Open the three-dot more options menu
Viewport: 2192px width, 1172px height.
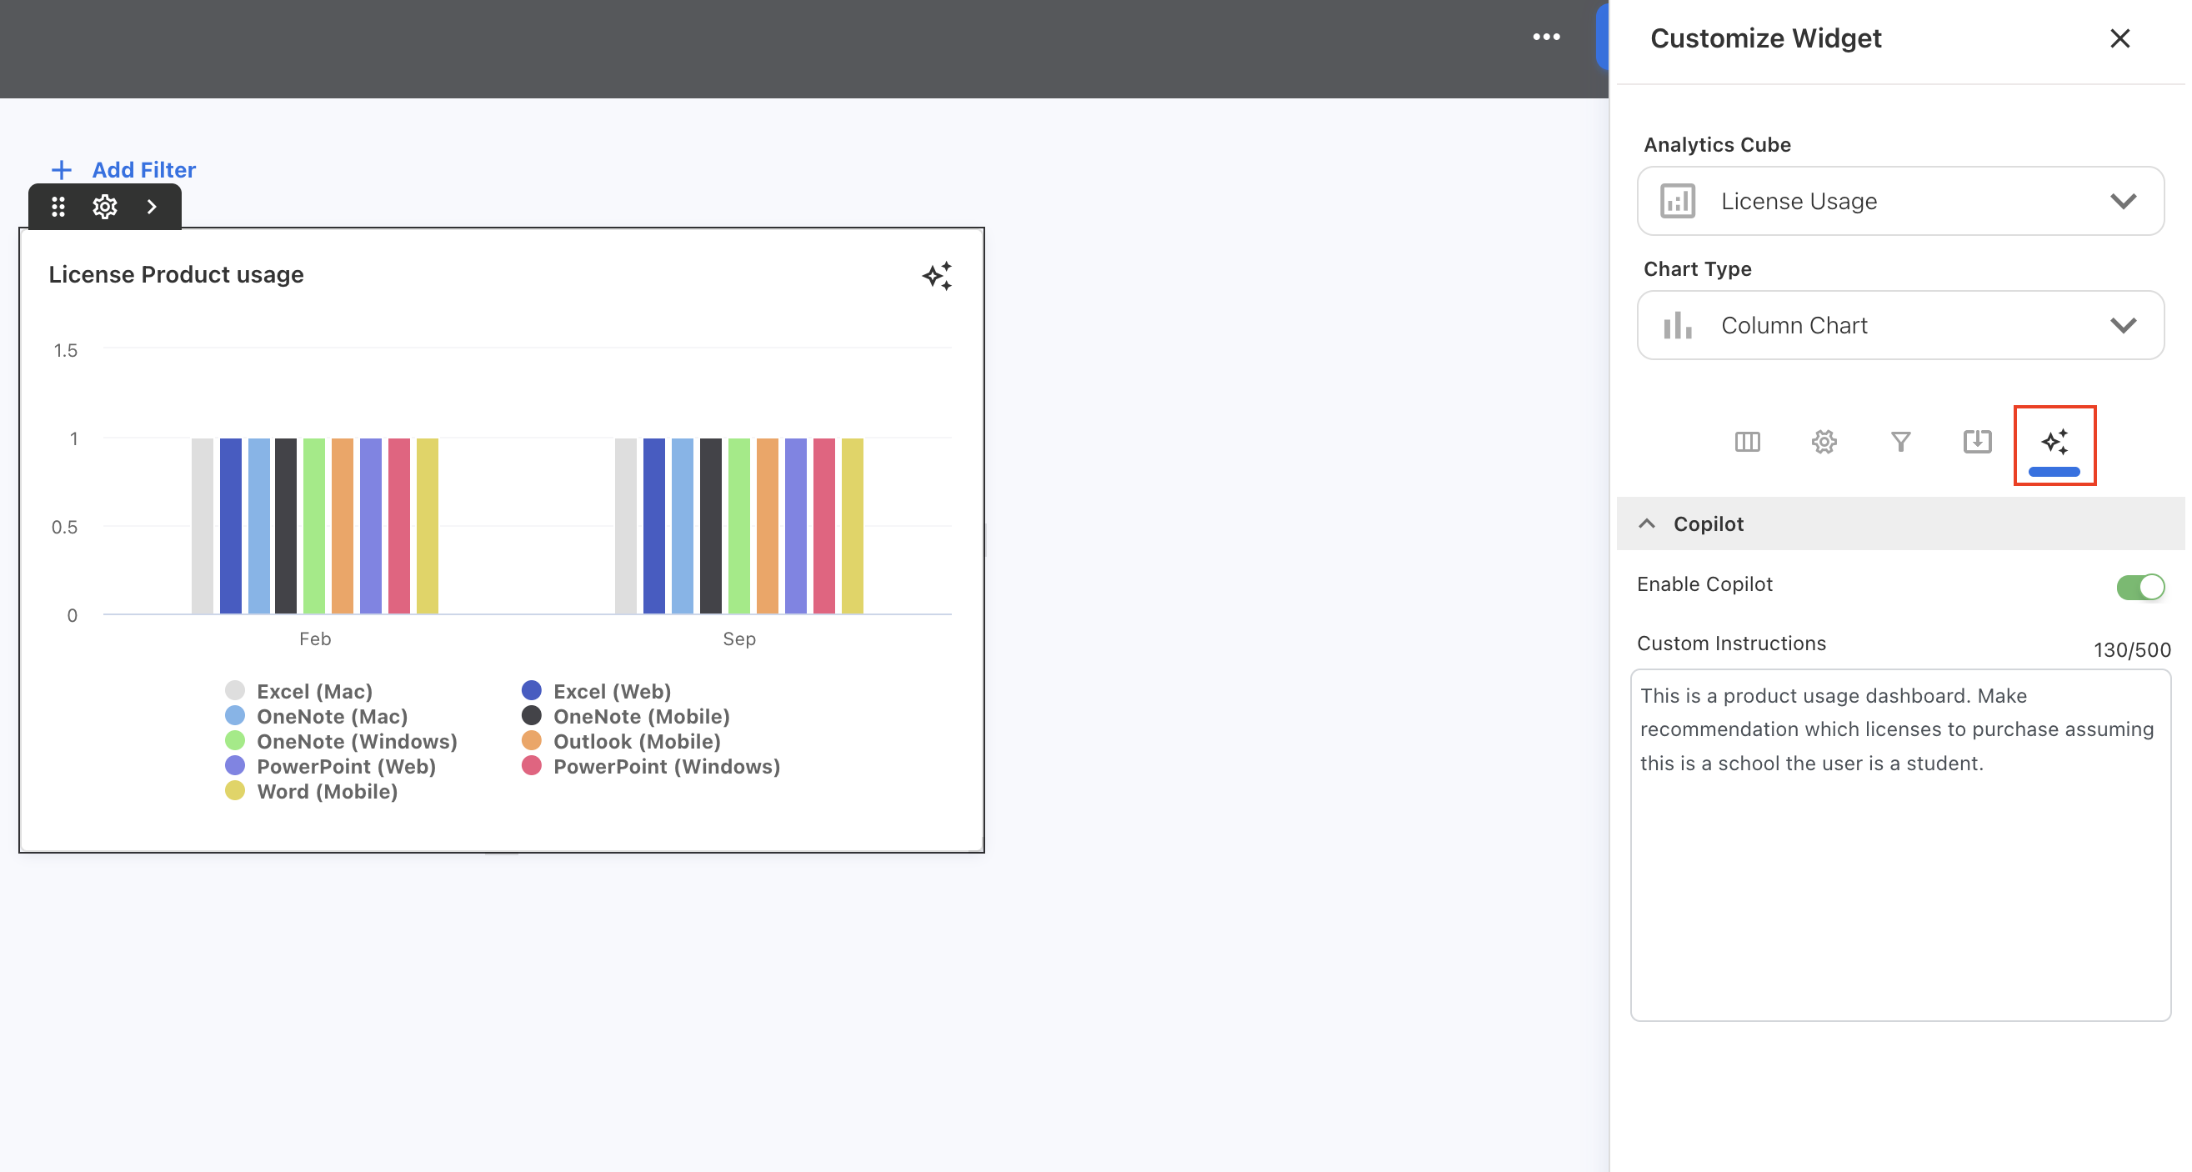pos(1546,38)
